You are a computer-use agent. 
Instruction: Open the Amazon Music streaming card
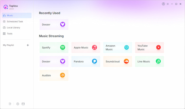118,48
